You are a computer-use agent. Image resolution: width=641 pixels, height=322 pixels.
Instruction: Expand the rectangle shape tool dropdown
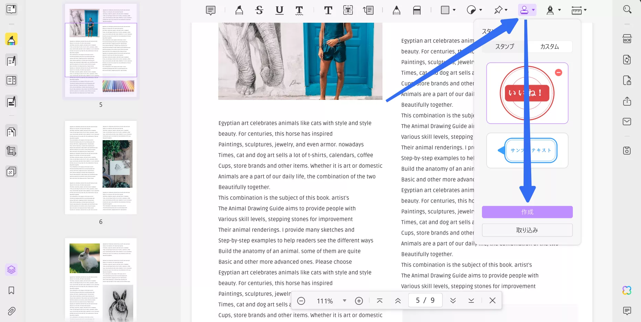click(x=454, y=10)
